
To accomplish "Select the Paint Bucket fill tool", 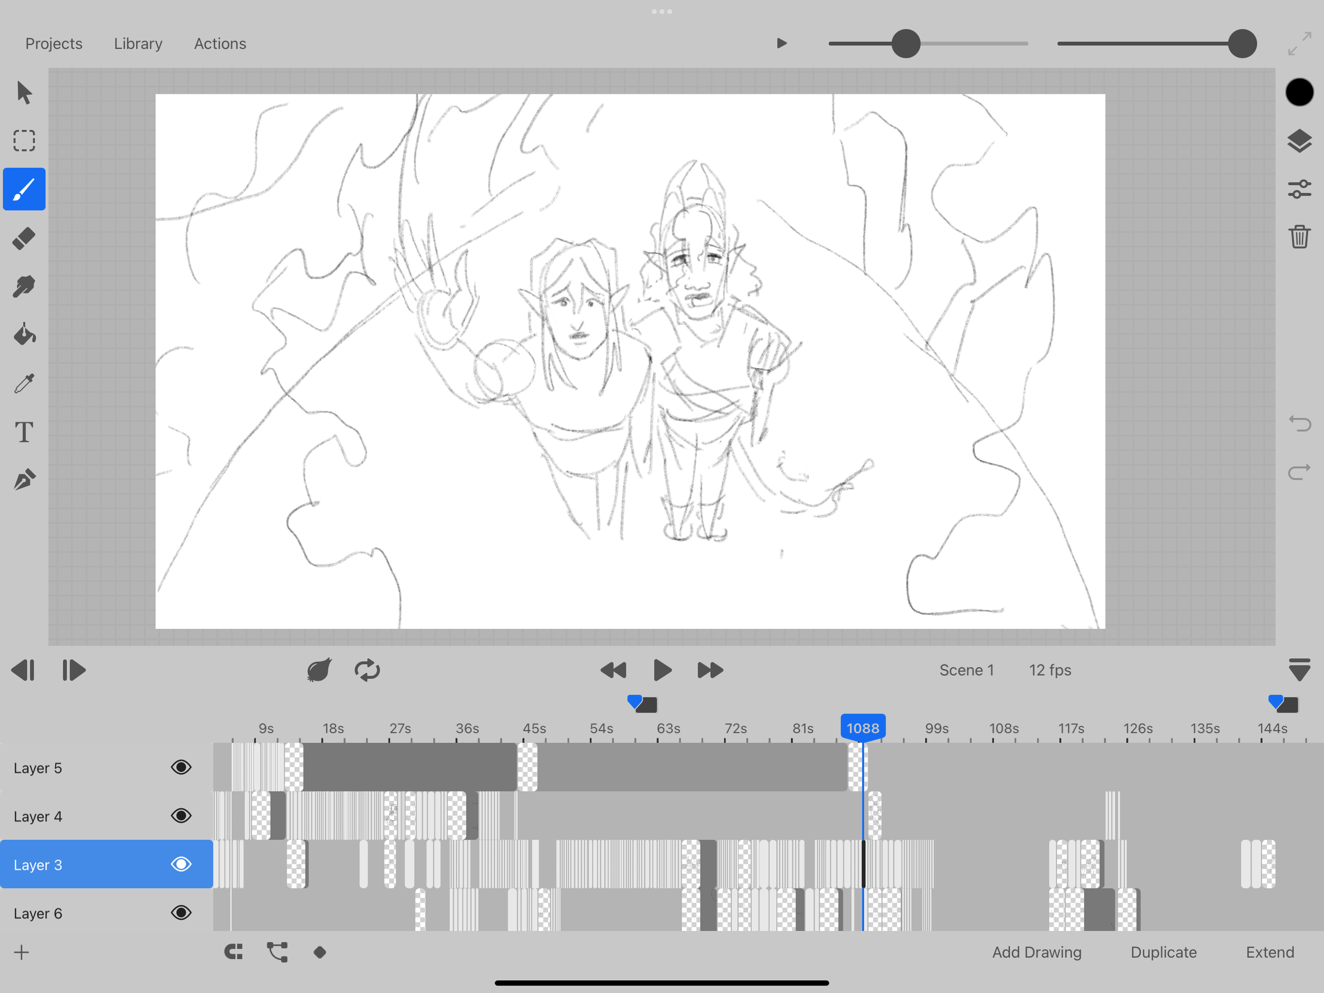I will (24, 335).
